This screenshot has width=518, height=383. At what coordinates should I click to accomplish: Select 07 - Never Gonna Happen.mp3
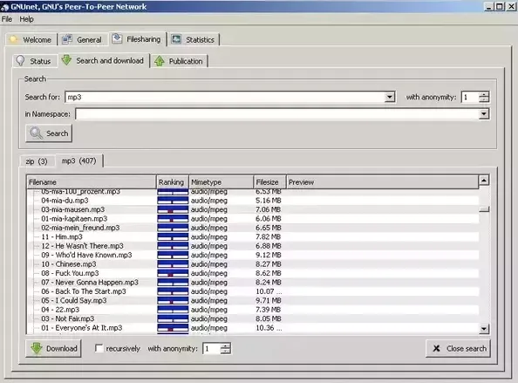point(90,282)
